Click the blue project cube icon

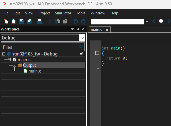click(9, 54)
